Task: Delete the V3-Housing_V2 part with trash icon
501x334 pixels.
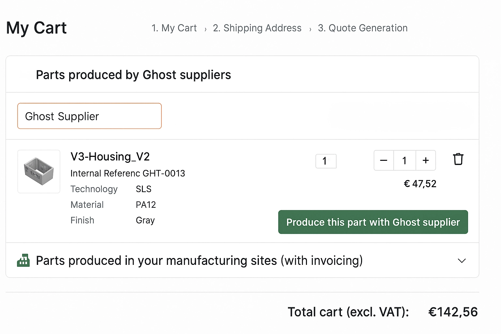Action: (x=458, y=159)
